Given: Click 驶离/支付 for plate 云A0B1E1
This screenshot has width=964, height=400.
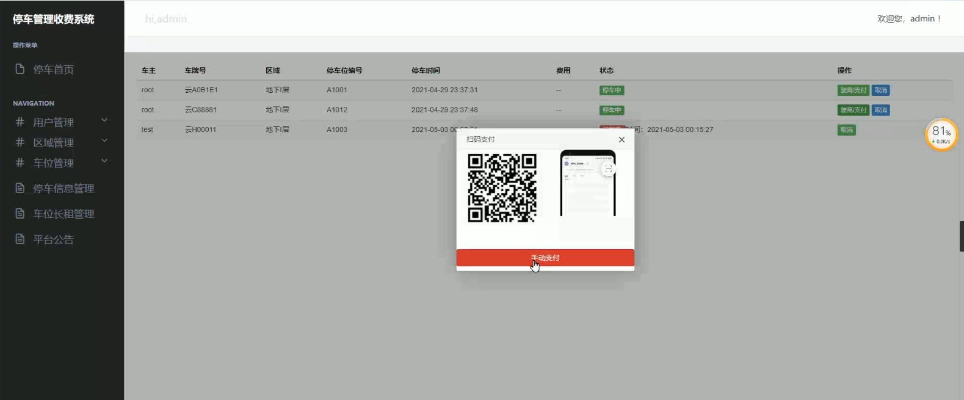Looking at the screenshot, I should 853,90.
